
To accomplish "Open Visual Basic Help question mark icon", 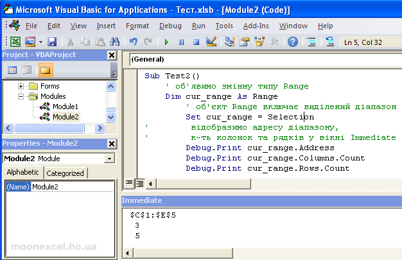I will pyautogui.click(x=292, y=42).
